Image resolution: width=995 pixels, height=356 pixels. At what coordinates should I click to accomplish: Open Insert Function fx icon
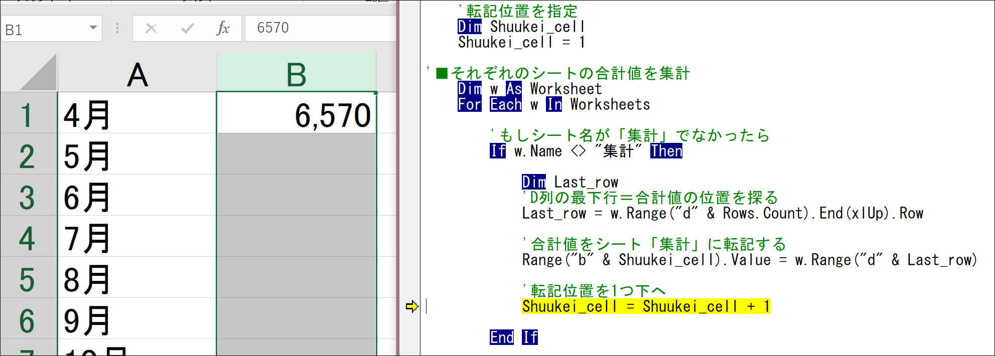click(x=223, y=29)
